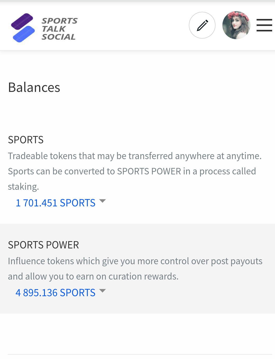
Task: Open the profile avatar with flower crown
Action: (x=236, y=25)
